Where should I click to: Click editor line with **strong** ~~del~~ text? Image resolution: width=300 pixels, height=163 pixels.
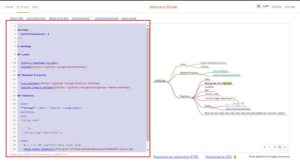click(50, 108)
